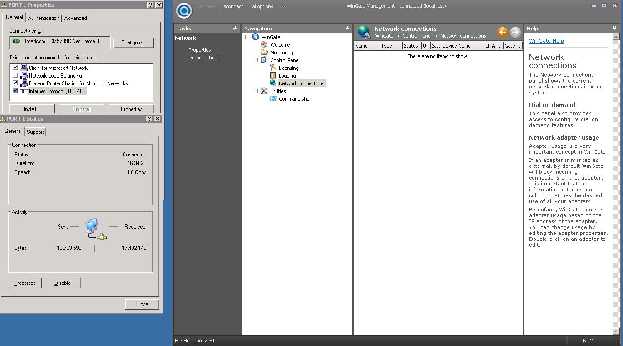Screen dimensions: 623x346
Task: Toggle the Internet Protocol (TCP/IP) checkbox
Action: [15, 91]
